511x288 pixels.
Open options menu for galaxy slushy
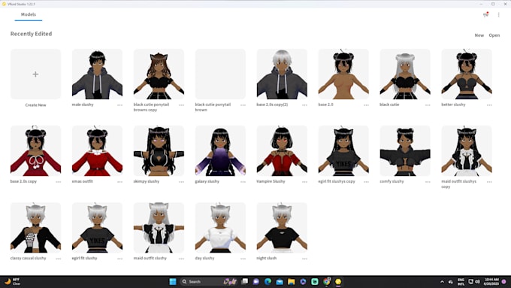(x=243, y=182)
